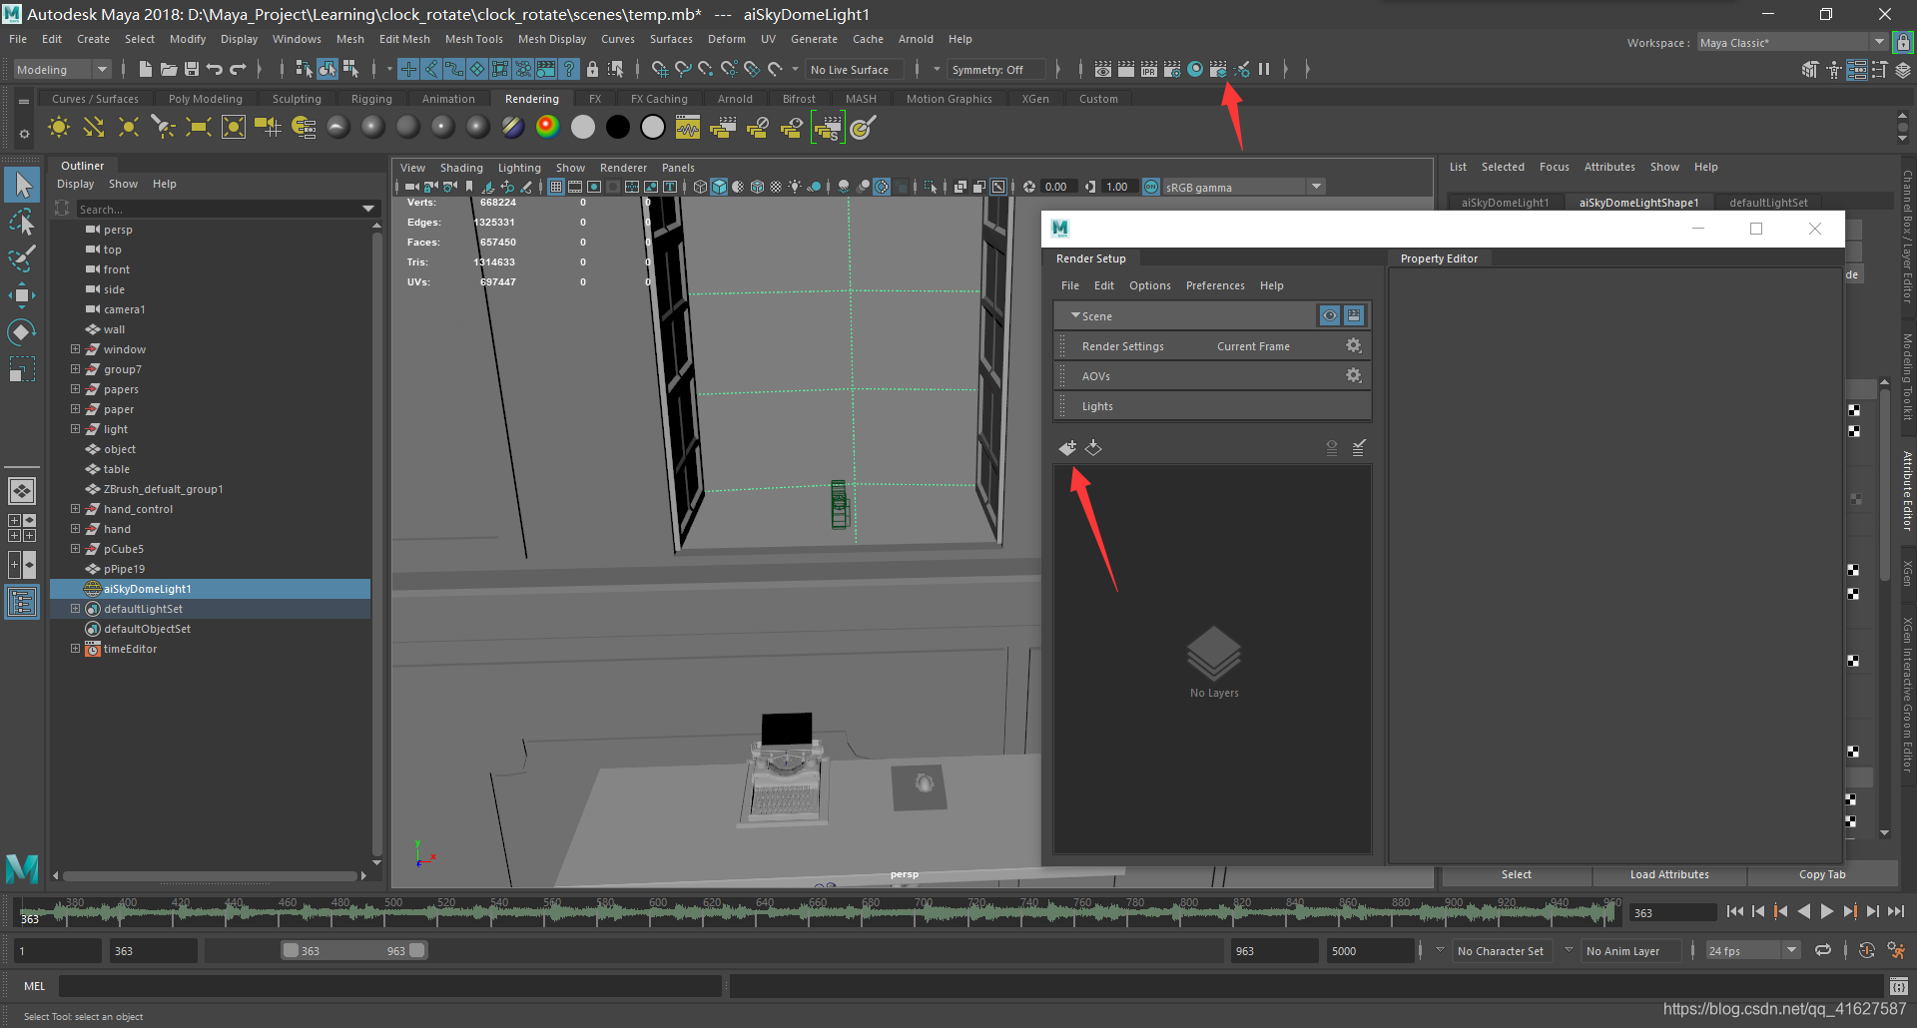1917x1028 pixels.
Task: Open Render Settings gear in Render Setup
Action: click(x=1353, y=345)
